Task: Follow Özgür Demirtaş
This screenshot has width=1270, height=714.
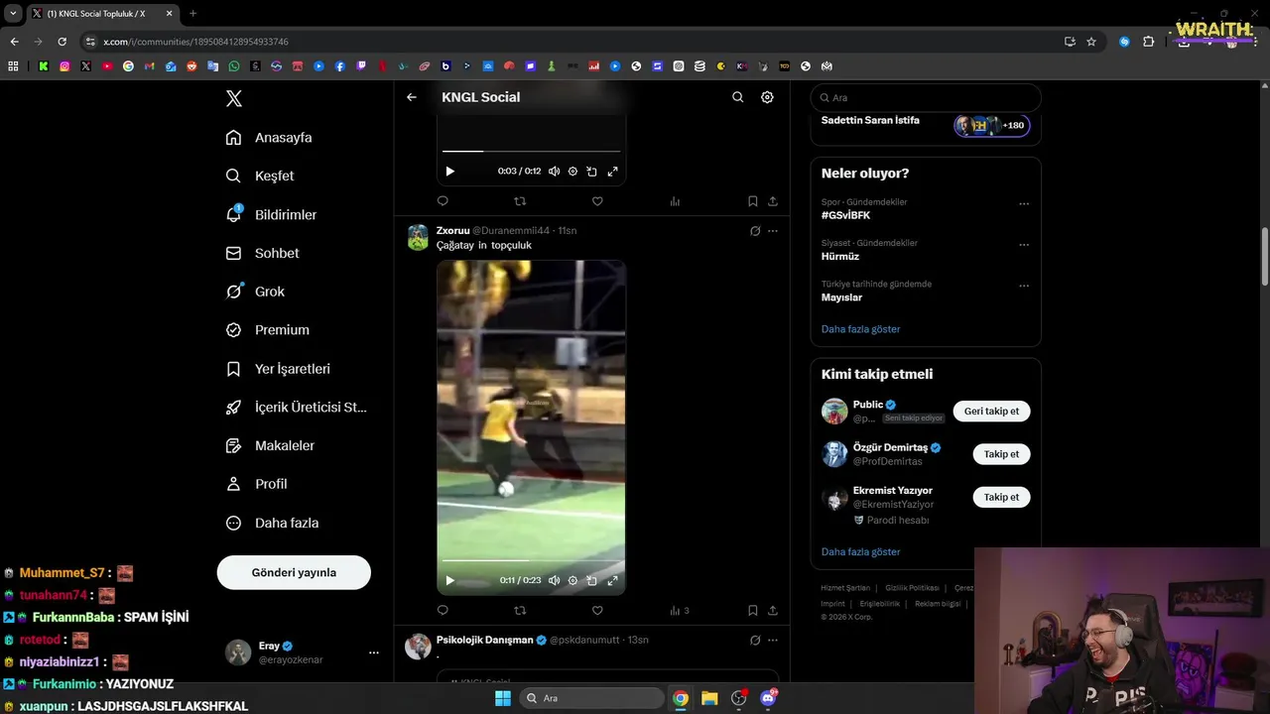Action: 1001,454
